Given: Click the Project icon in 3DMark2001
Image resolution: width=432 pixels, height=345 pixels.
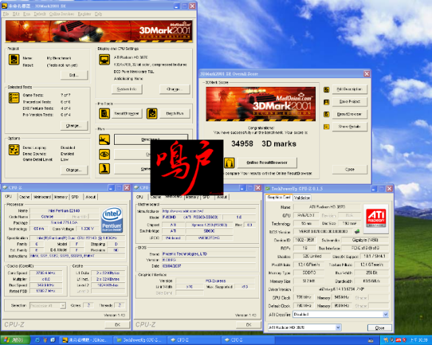Looking at the screenshot, I should pyautogui.click(x=13, y=59).
